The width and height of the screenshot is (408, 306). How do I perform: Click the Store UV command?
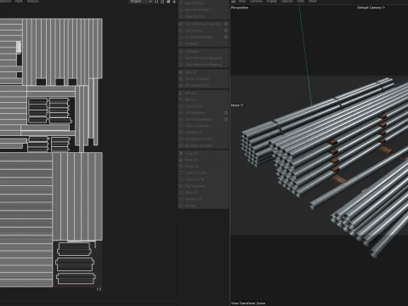pyautogui.click(x=203, y=193)
